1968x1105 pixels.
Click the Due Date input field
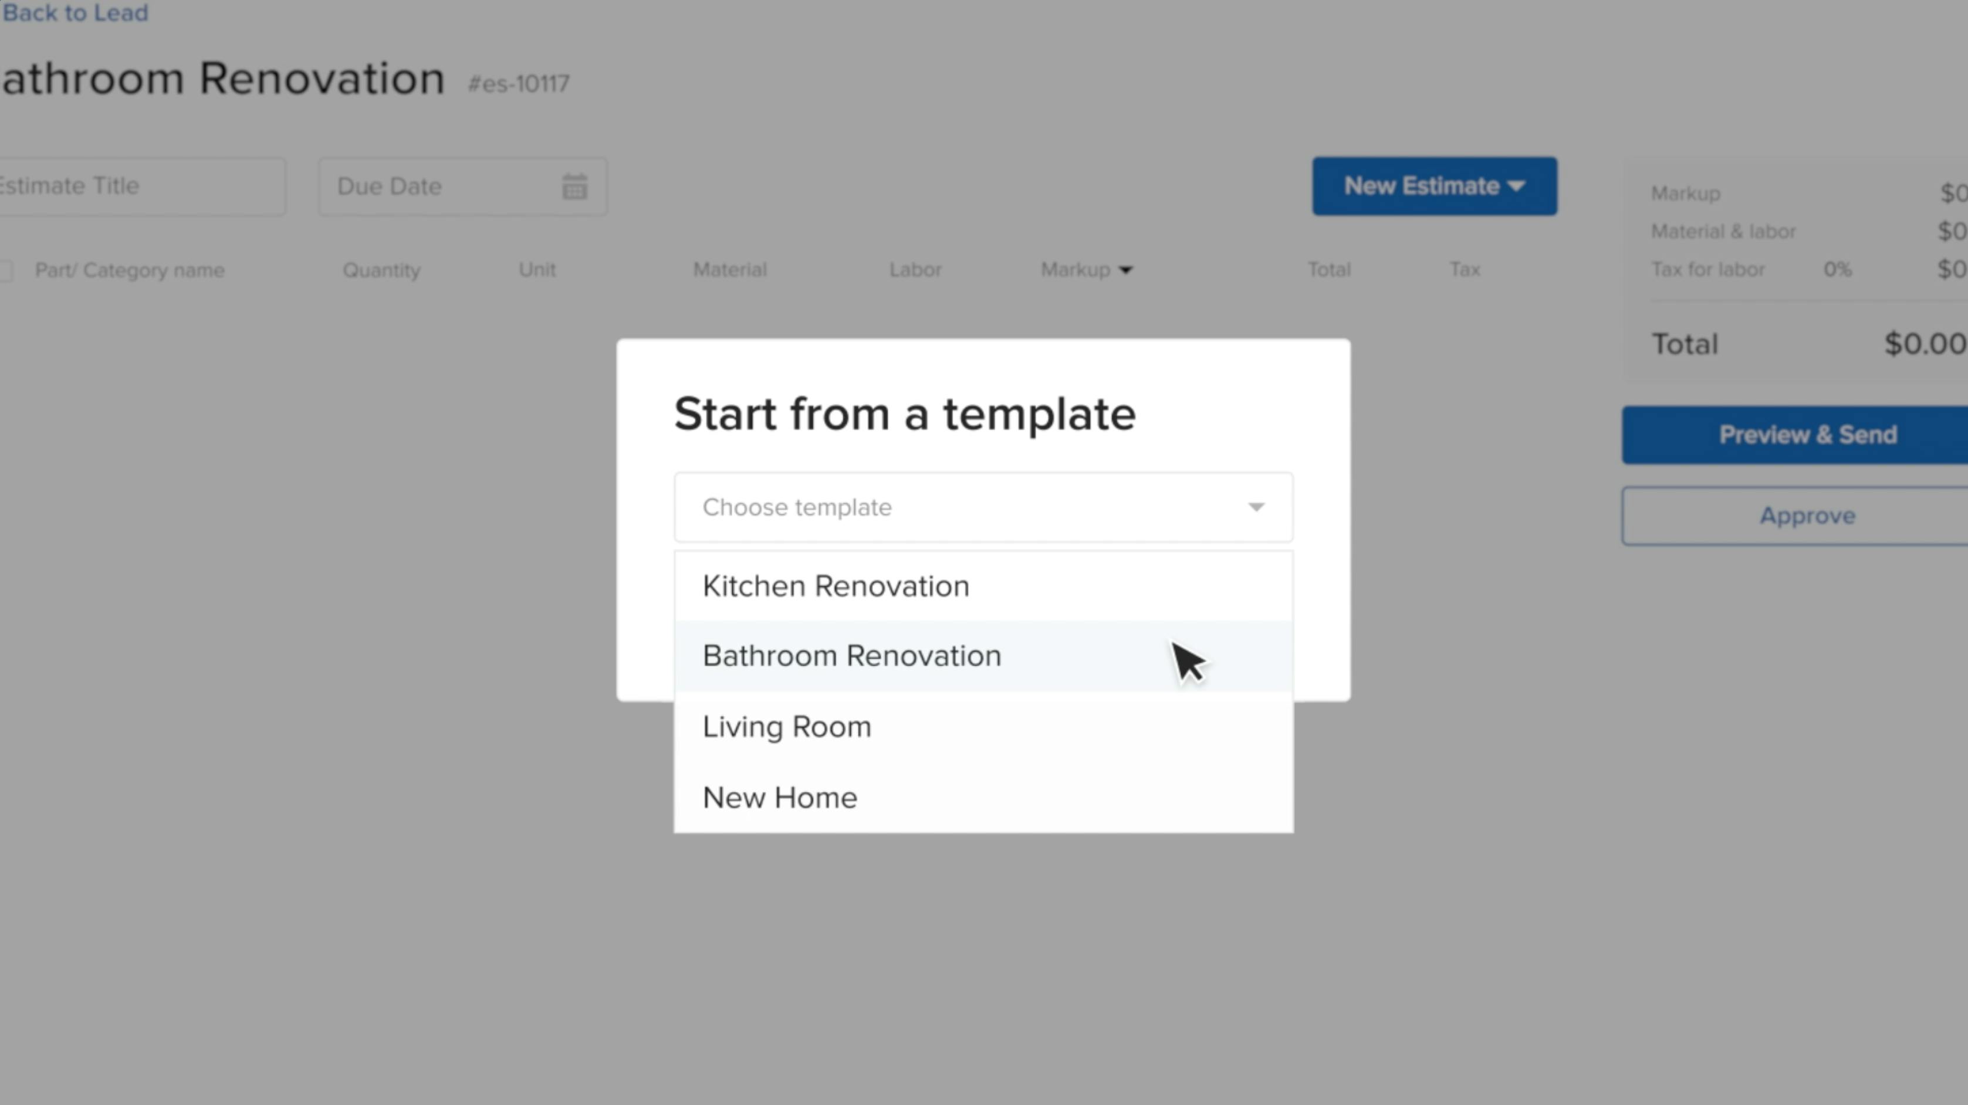coord(462,187)
